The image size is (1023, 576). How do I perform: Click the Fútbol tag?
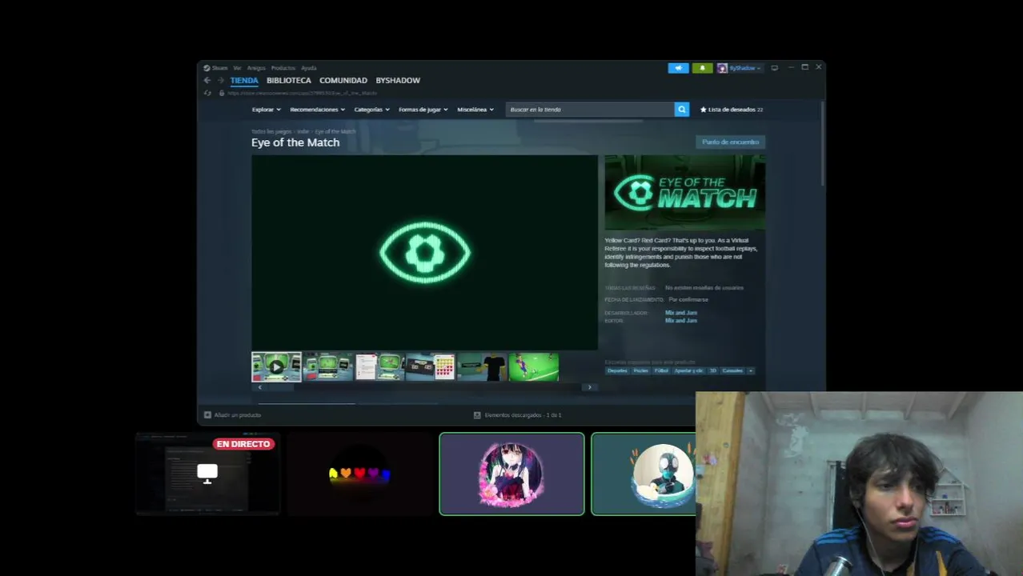pos(661,371)
